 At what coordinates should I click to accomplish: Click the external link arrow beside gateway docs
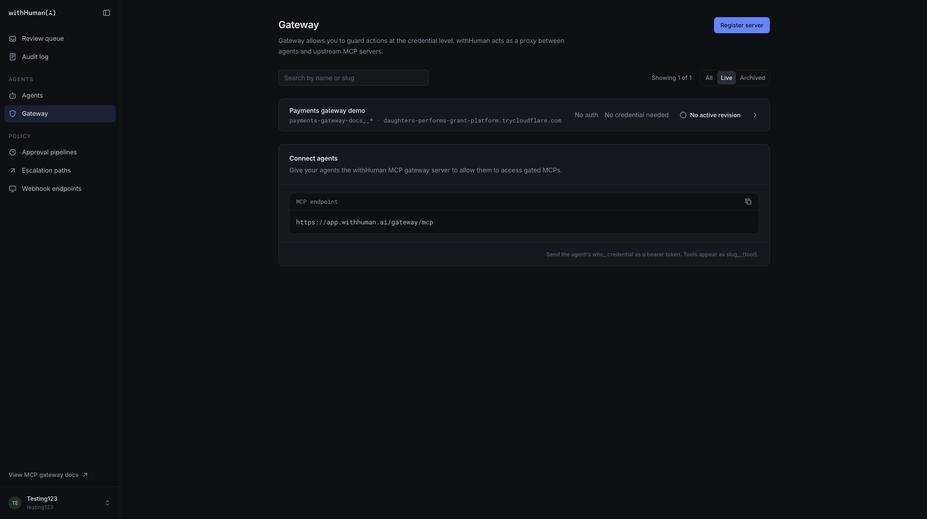(x=85, y=475)
